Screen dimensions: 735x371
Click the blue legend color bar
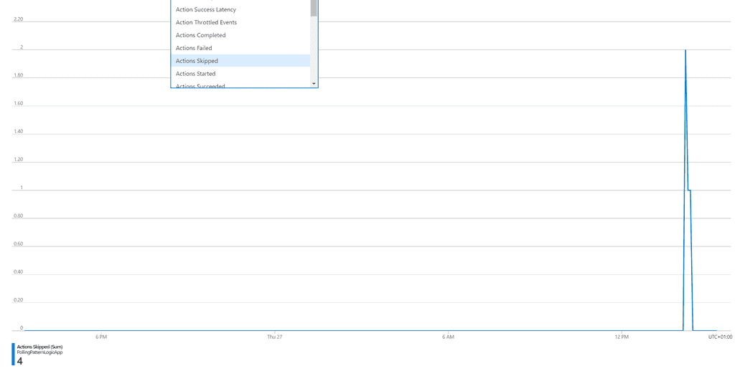[x=13, y=354]
